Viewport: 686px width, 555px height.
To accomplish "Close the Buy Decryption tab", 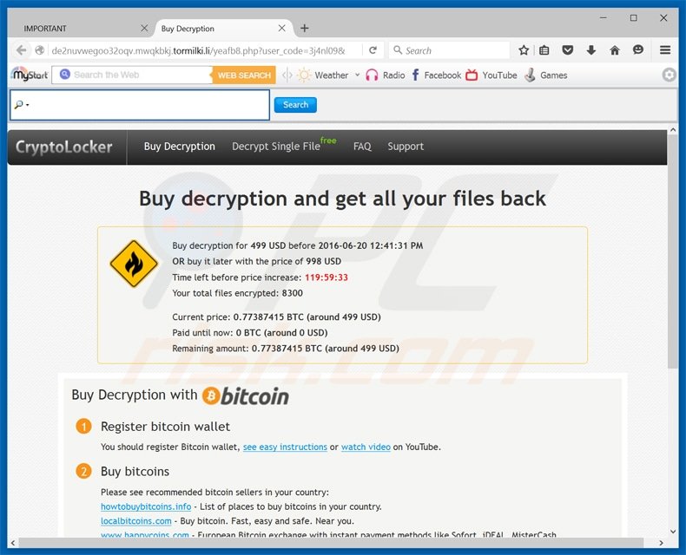I will click(281, 29).
